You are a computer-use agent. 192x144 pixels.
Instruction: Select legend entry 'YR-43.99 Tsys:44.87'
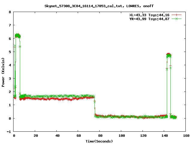149,19
